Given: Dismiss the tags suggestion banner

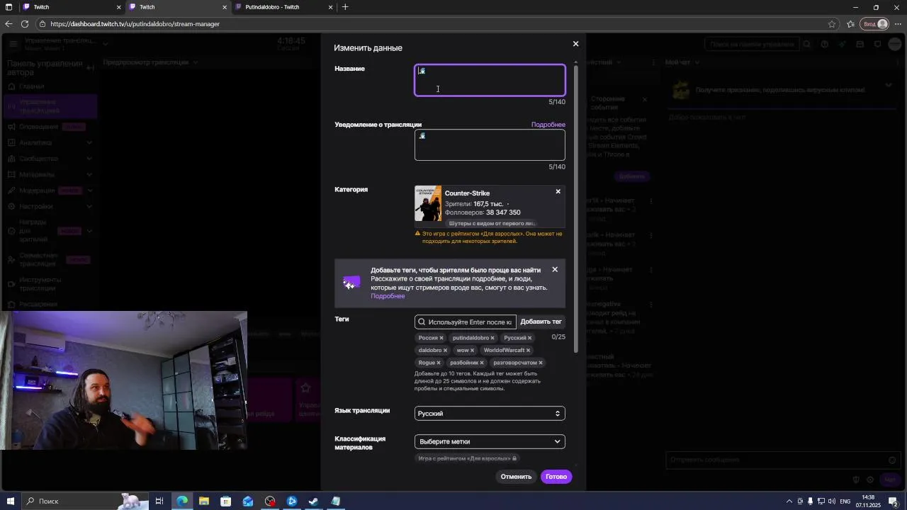Looking at the screenshot, I should (x=555, y=269).
